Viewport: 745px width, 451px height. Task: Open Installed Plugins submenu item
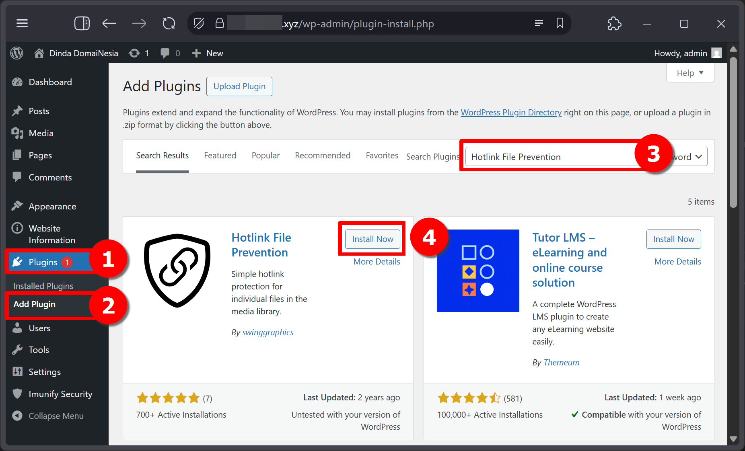[x=43, y=286]
